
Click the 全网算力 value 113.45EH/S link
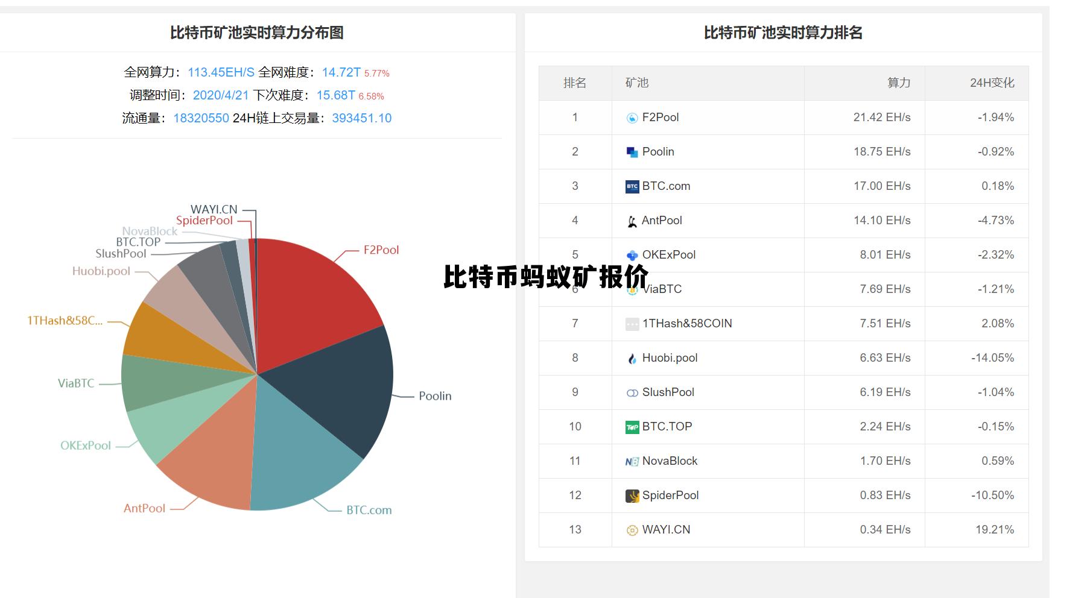coord(219,72)
